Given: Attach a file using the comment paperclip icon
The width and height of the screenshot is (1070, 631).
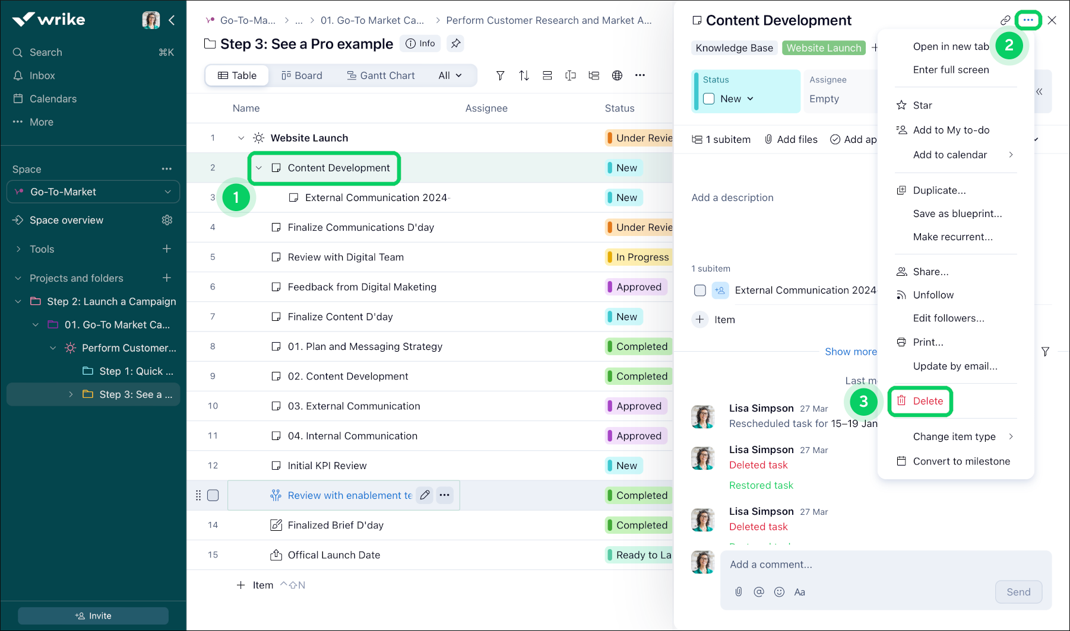Looking at the screenshot, I should coord(738,592).
